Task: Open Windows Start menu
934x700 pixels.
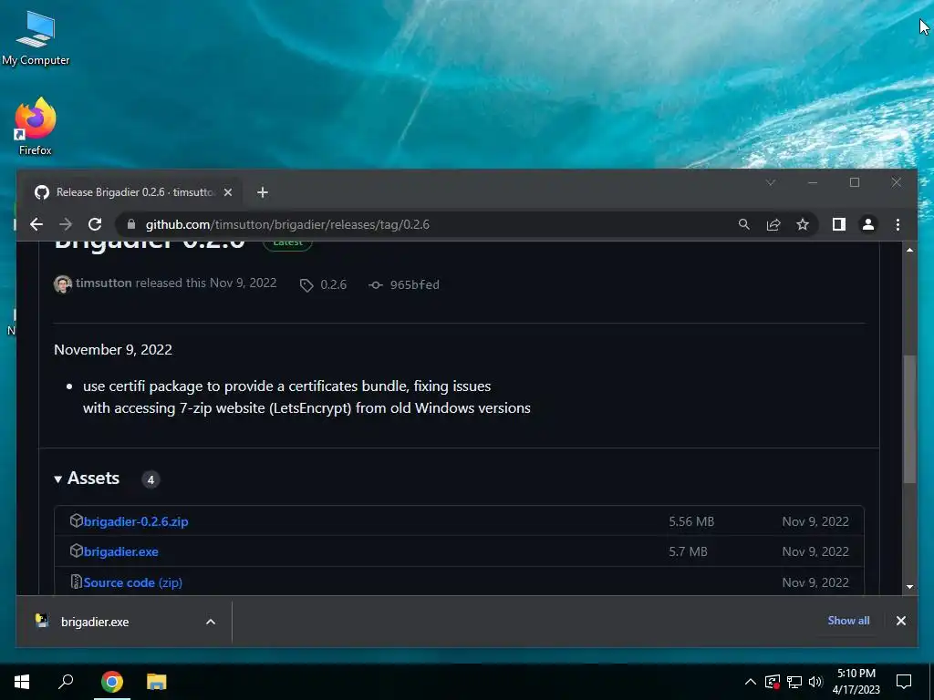Action: click(x=22, y=682)
